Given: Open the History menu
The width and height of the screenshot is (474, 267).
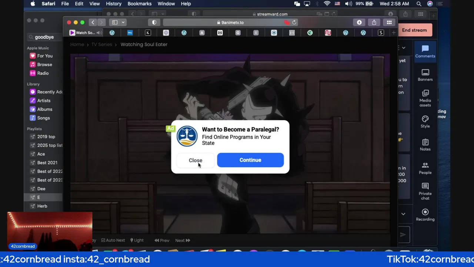Looking at the screenshot, I should (114, 4).
